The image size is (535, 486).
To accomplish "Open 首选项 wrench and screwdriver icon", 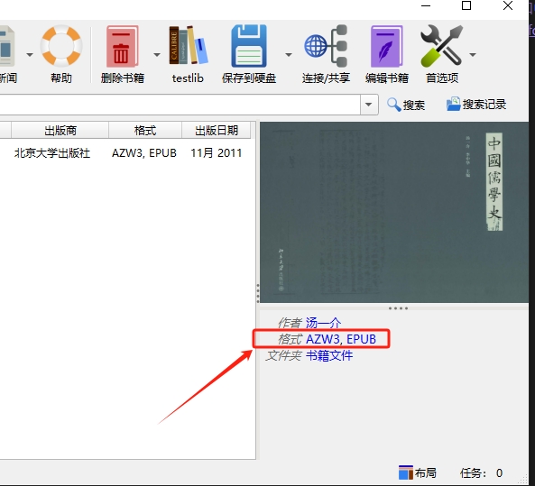I will point(442,45).
